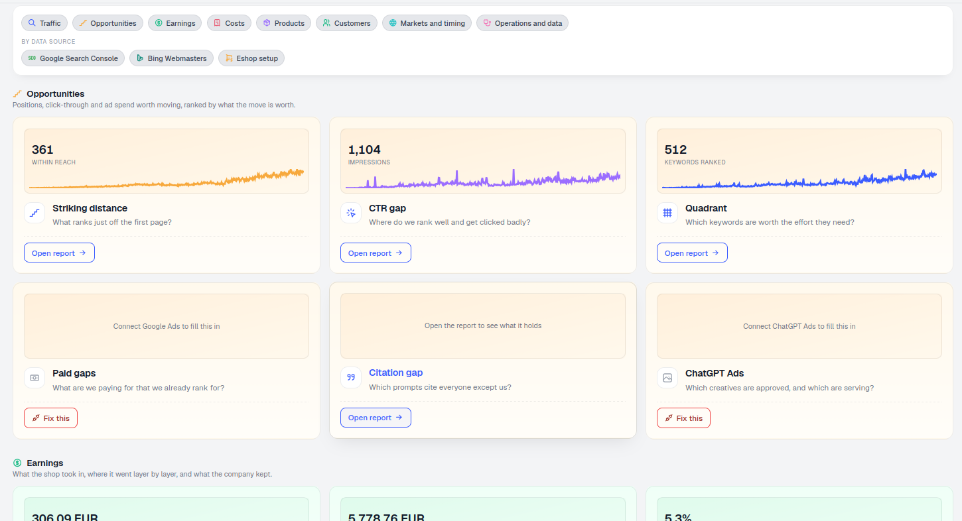Click the Paid gaps card title
Image resolution: width=962 pixels, height=521 pixels.
point(74,373)
